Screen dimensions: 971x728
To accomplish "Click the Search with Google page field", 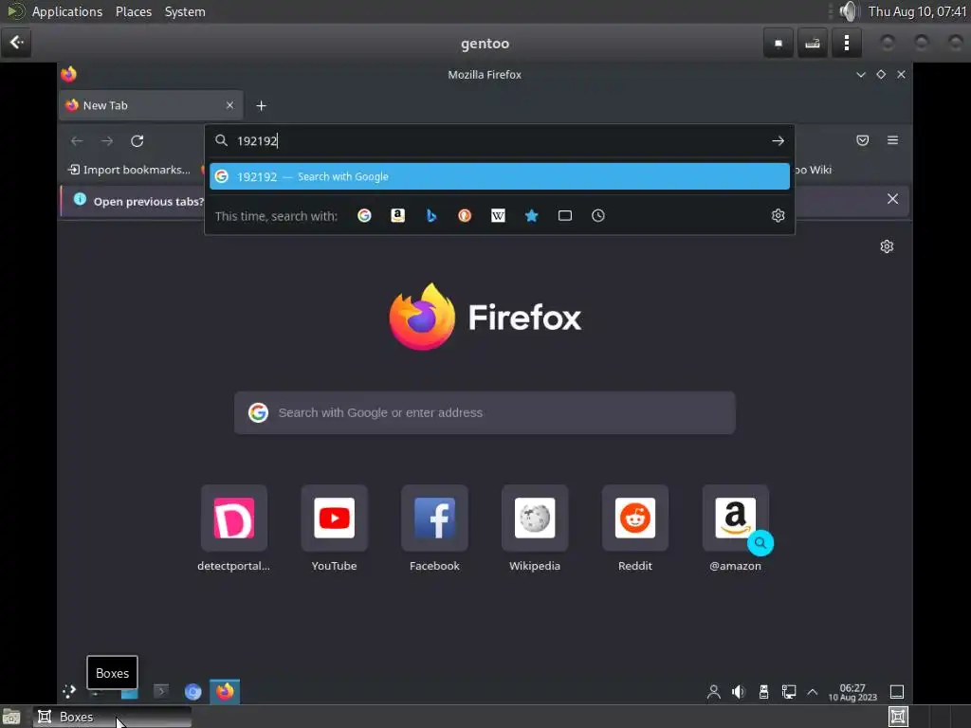I will coord(485,413).
